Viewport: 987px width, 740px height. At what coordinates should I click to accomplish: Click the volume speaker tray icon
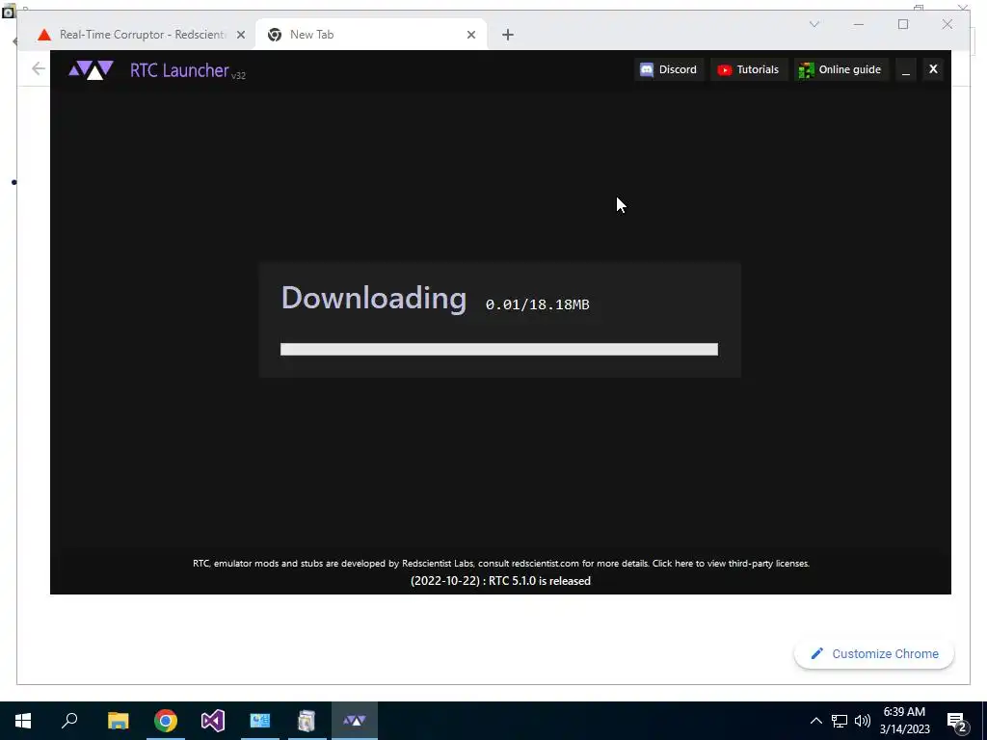(x=863, y=721)
